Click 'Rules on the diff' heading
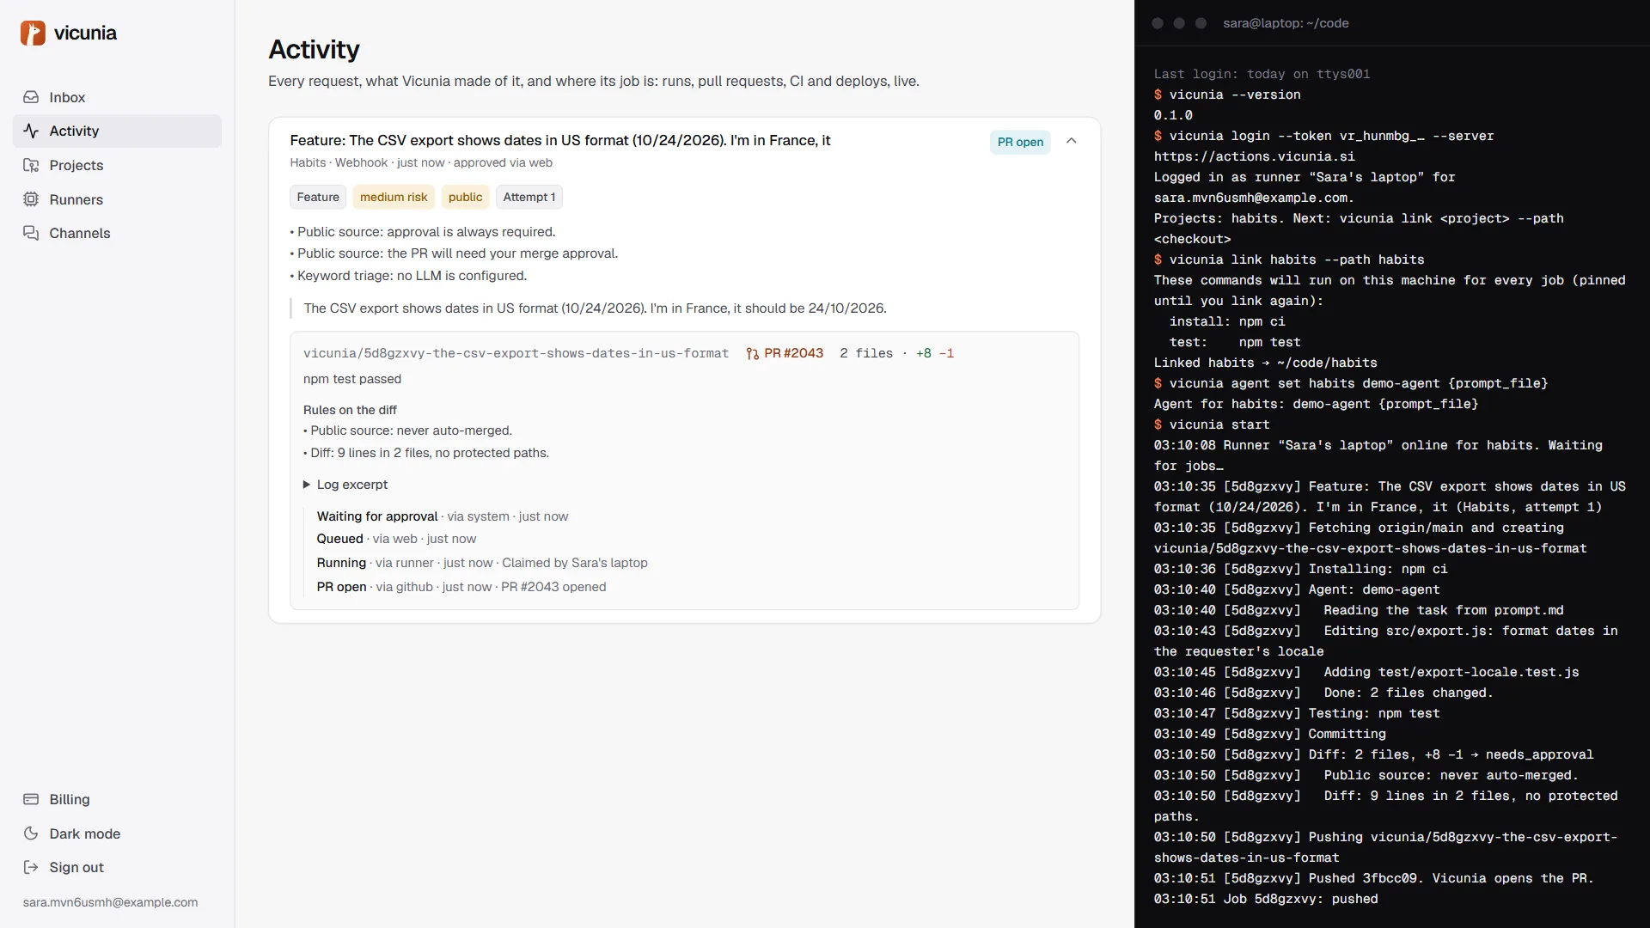This screenshot has width=1650, height=928. coord(350,410)
